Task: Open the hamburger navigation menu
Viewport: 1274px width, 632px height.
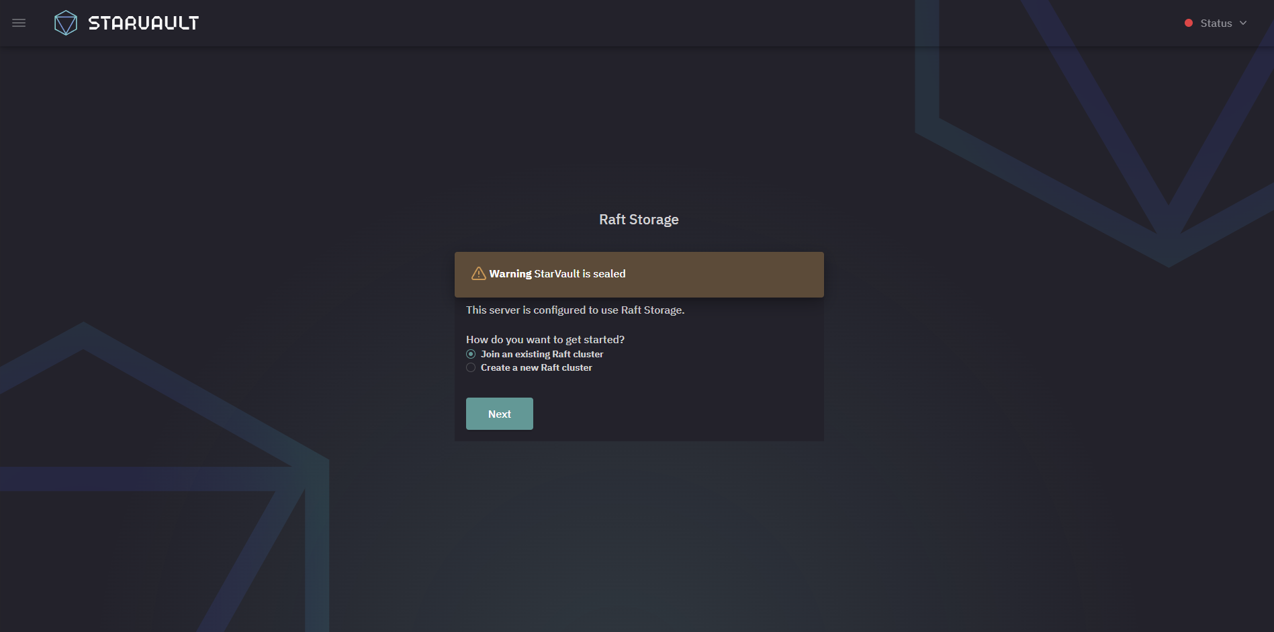Action: 19,23
